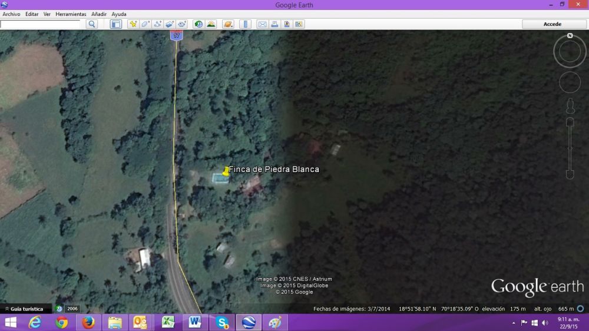This screenshot has height=331, width=589.
Task: Show the ruler measurement tool
Action: pyautogui.click(x=245, y=24)
